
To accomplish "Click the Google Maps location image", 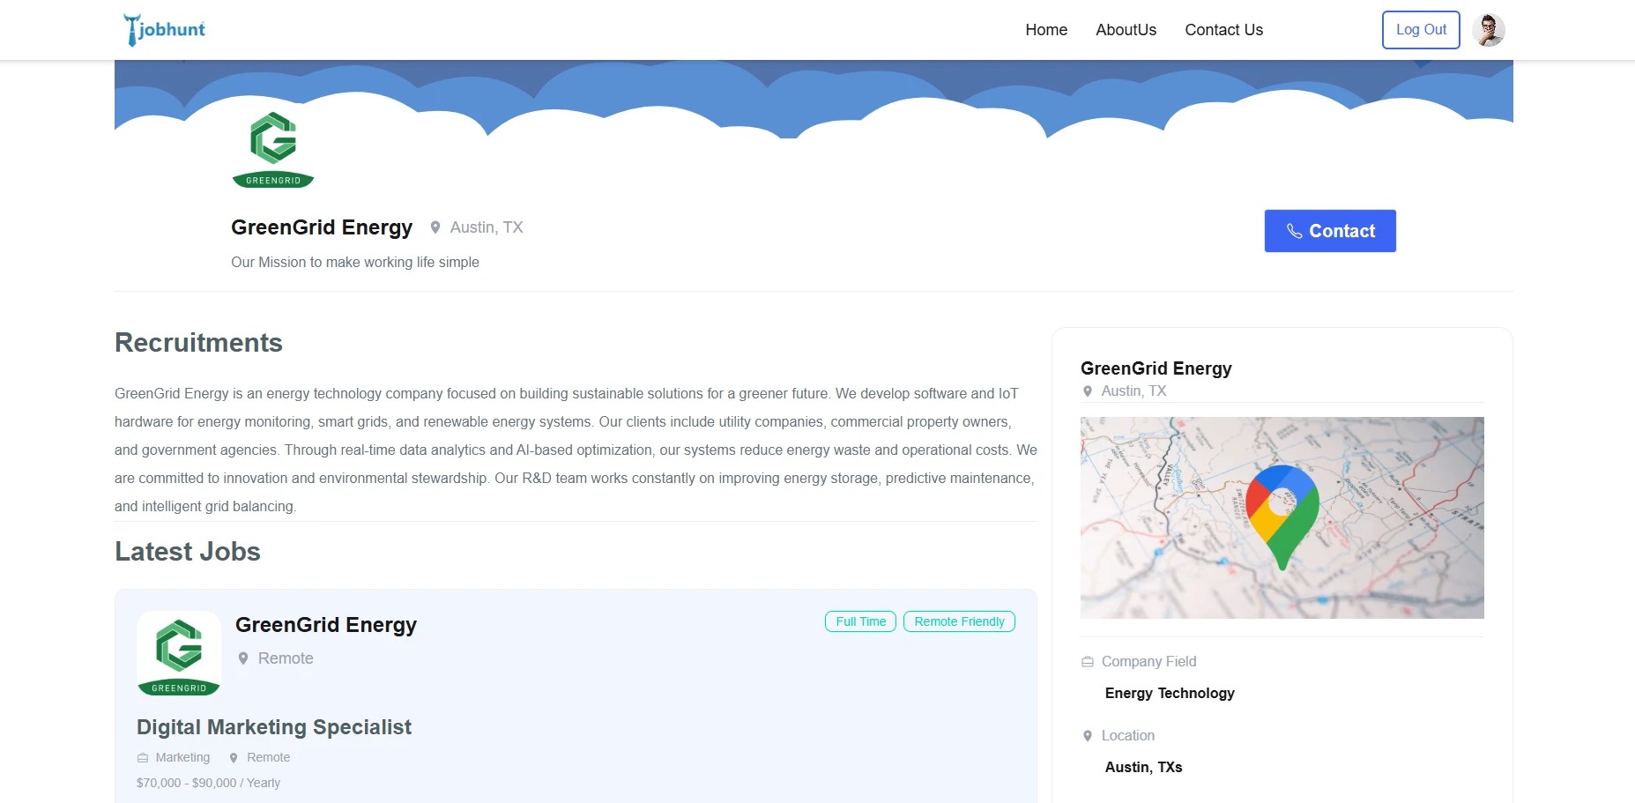I will 1282,517.
